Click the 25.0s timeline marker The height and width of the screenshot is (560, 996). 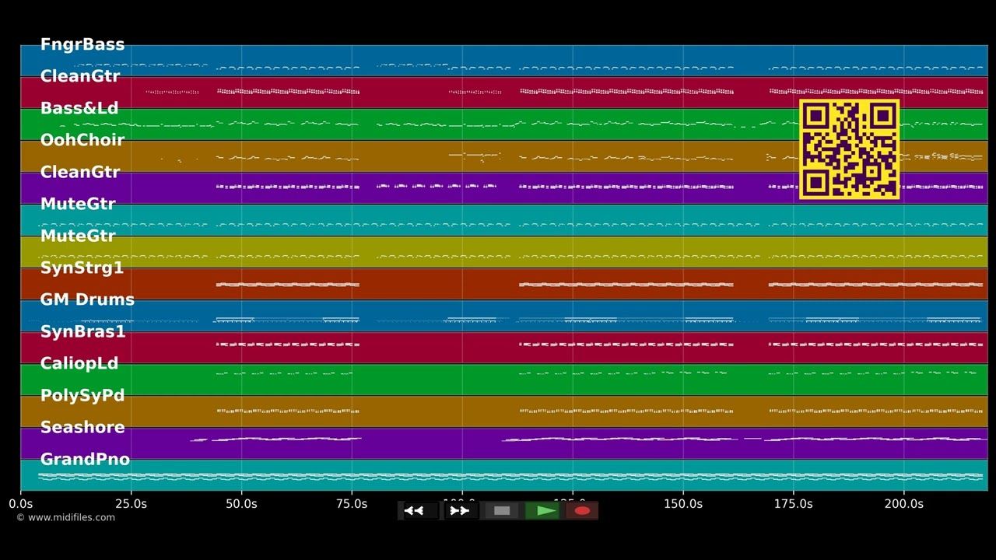click(x=131, y=504)
